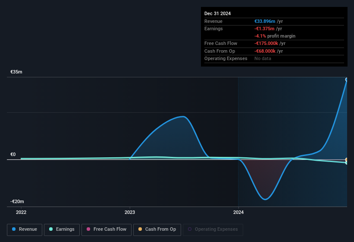
Task: Click the 2024 negative revenue trough
Action: tap(265, 199)
